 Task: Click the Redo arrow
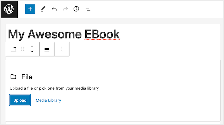point(65,9)
